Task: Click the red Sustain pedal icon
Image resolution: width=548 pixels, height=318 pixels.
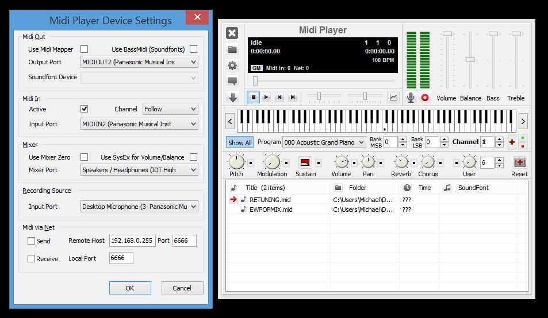Action: 305,162
